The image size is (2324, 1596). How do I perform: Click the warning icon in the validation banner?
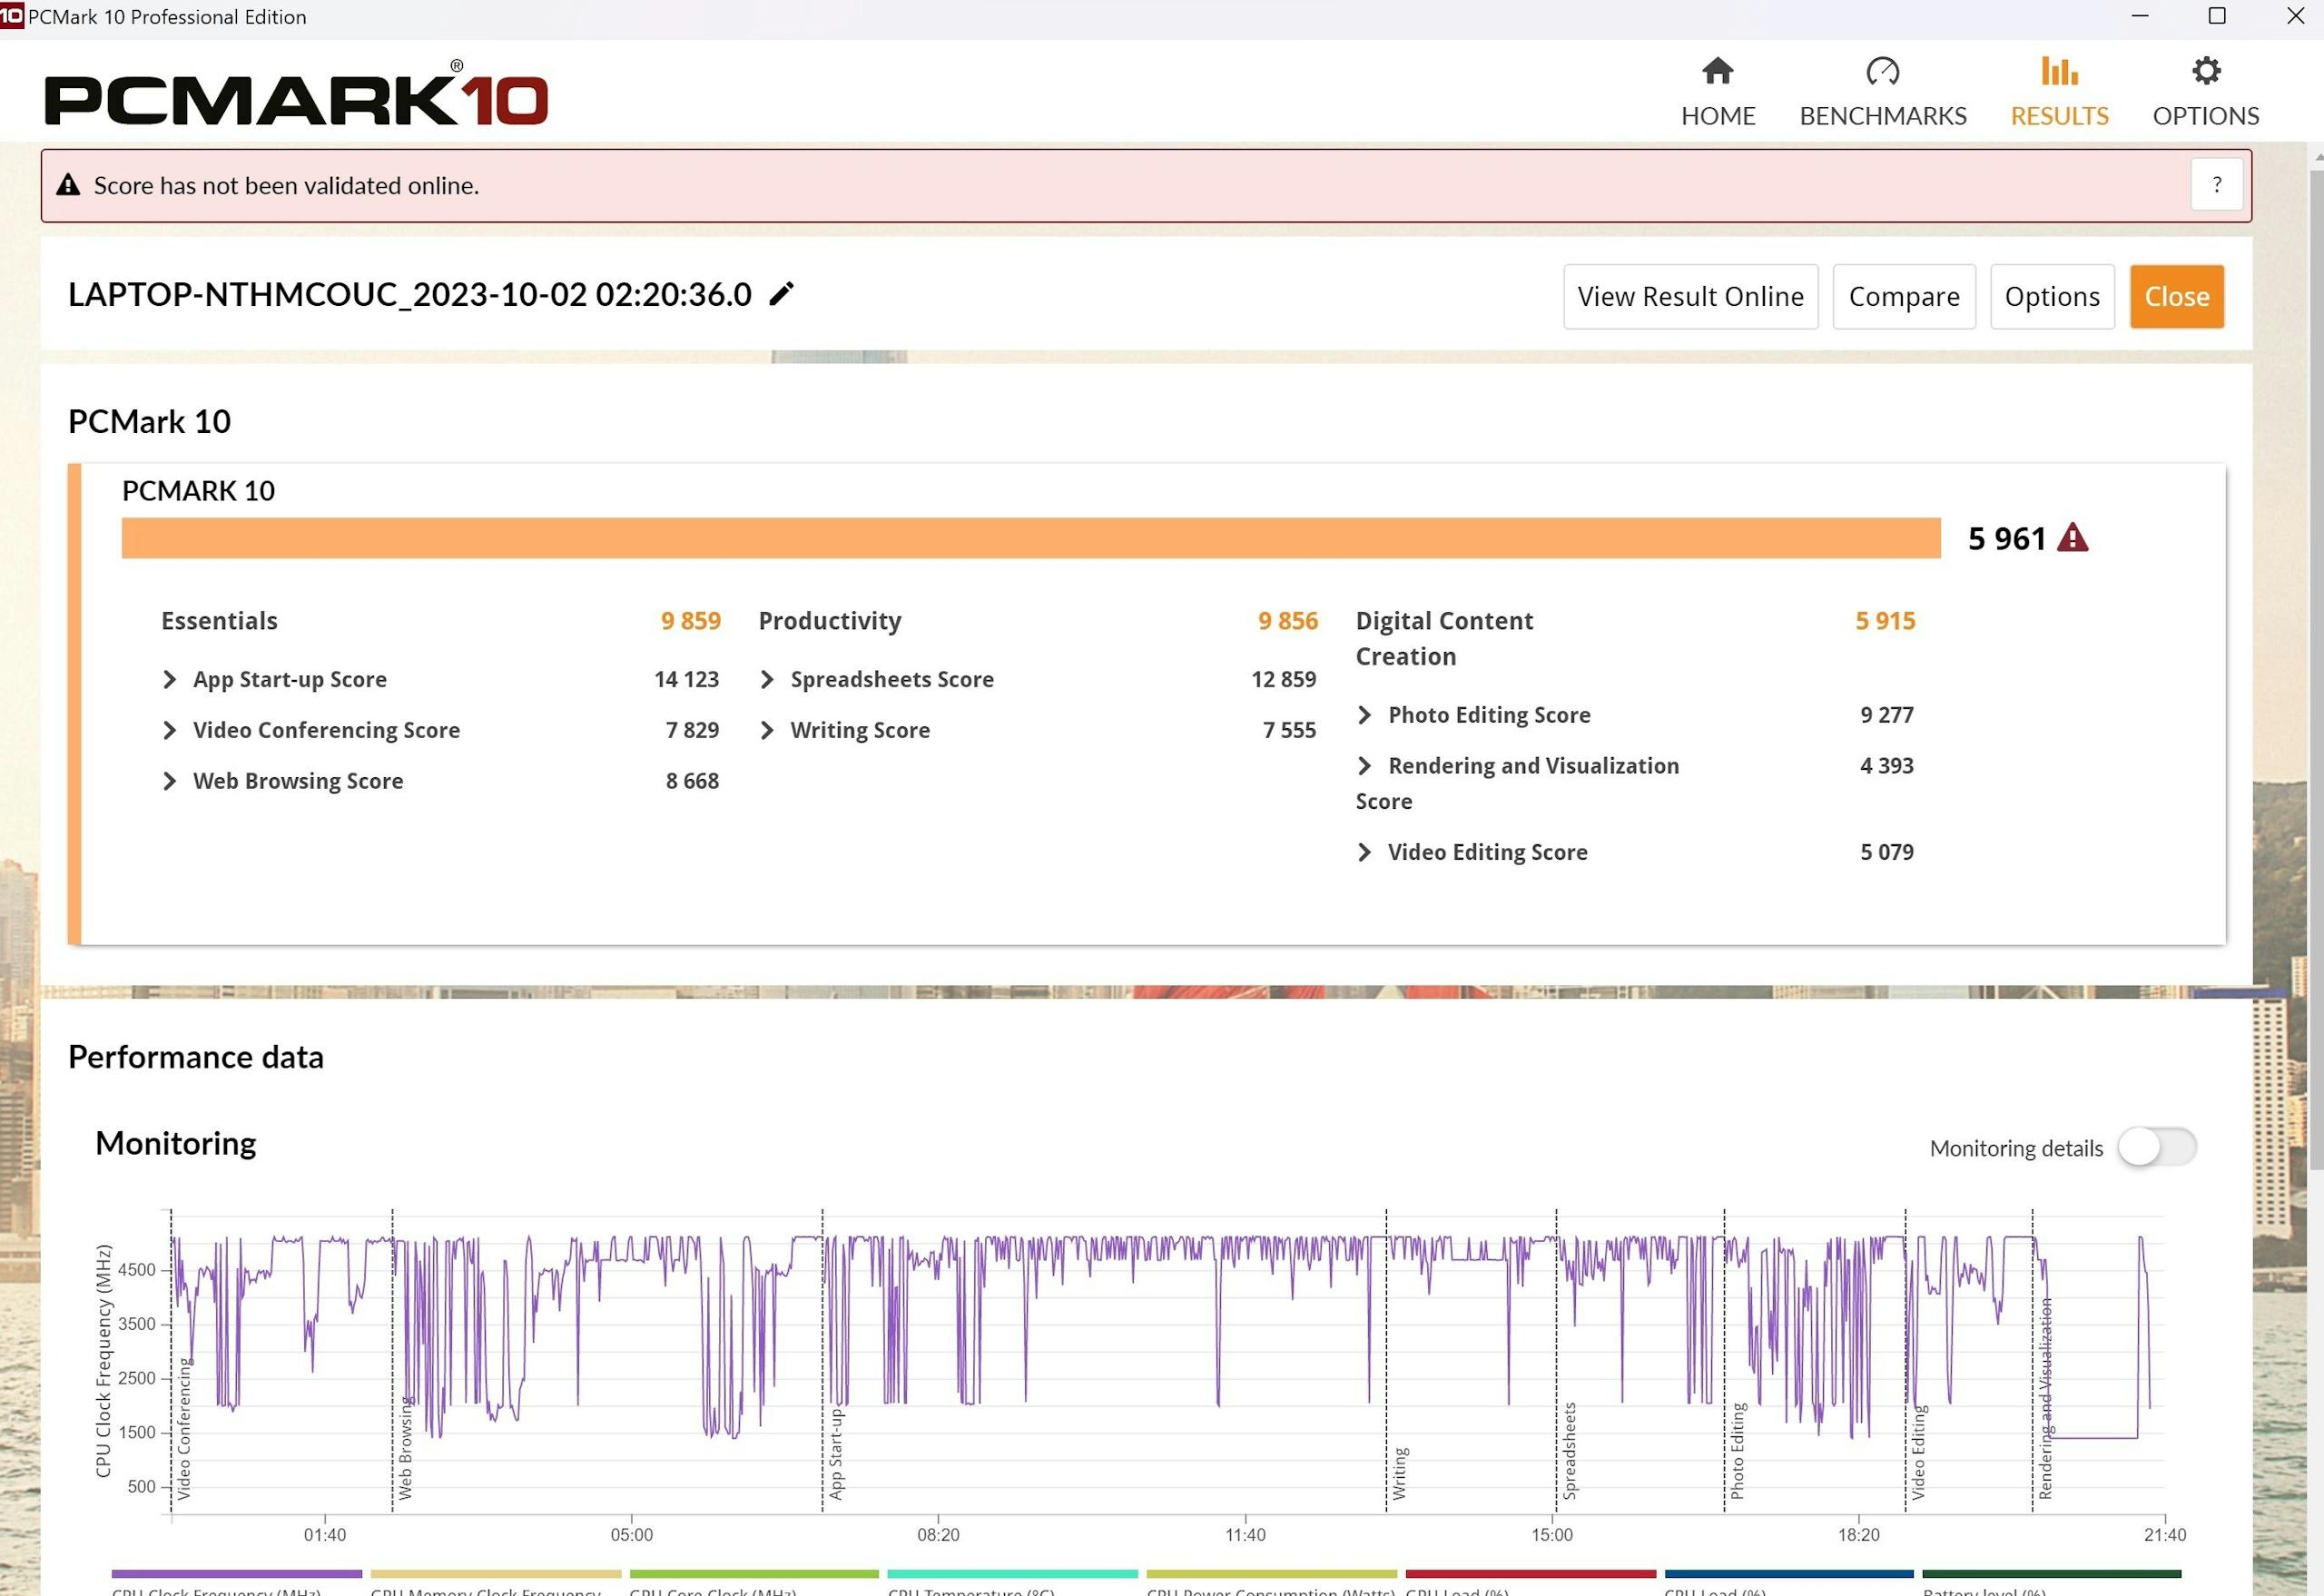(x=68, y=185)
